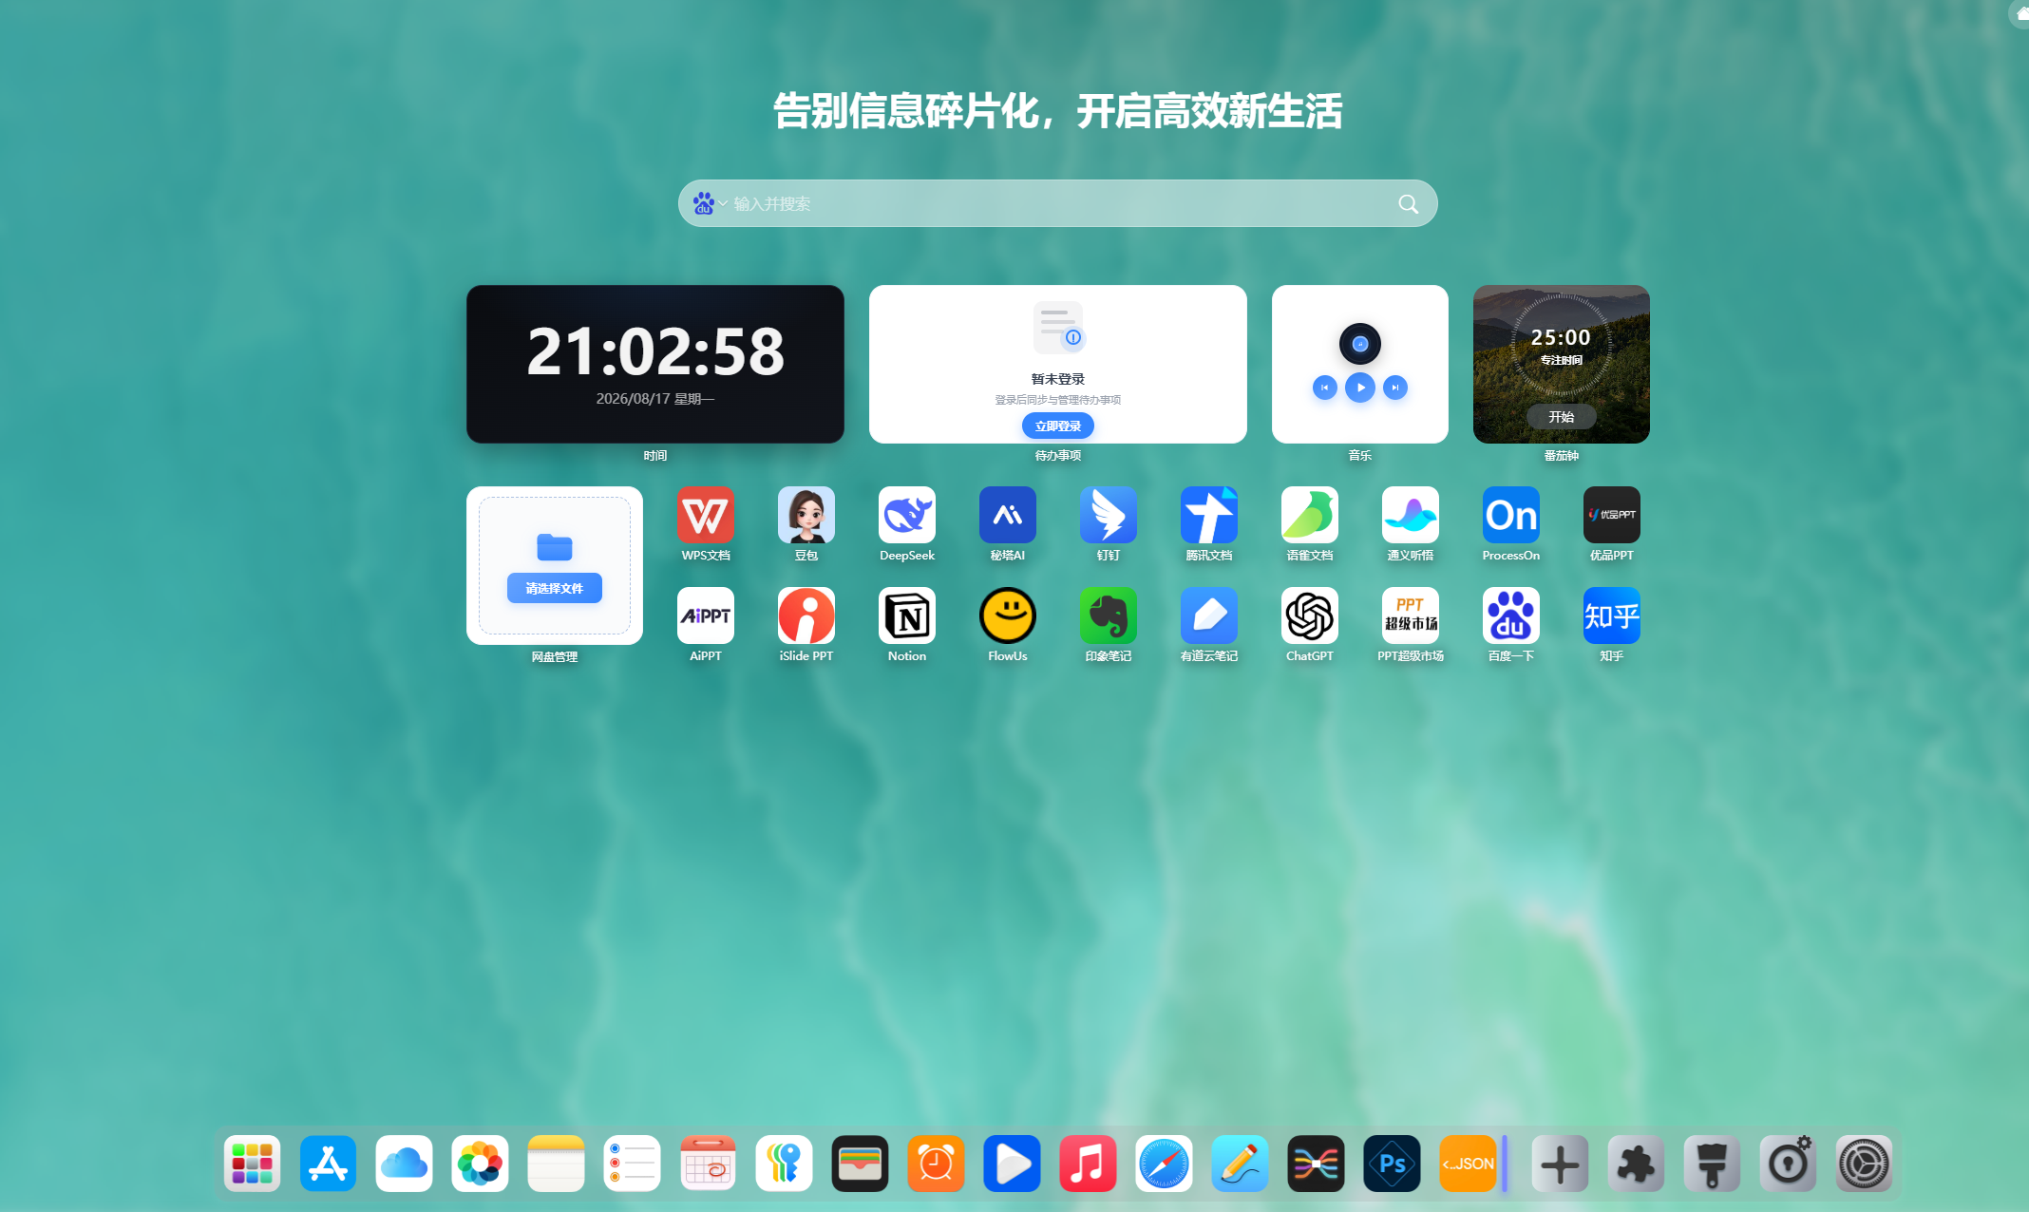Screen dimensions: 2029x1212
Task: Click the 番茄钟 widget label
Action: 1562,456
